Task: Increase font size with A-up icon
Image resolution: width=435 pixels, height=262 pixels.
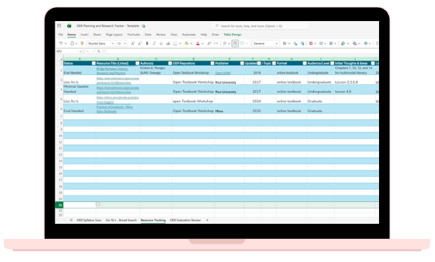Action: pyautogui.click(x=133, y=43)
